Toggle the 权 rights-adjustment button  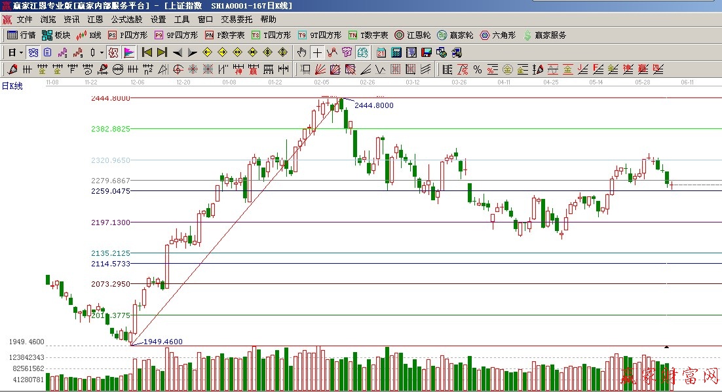112,52
